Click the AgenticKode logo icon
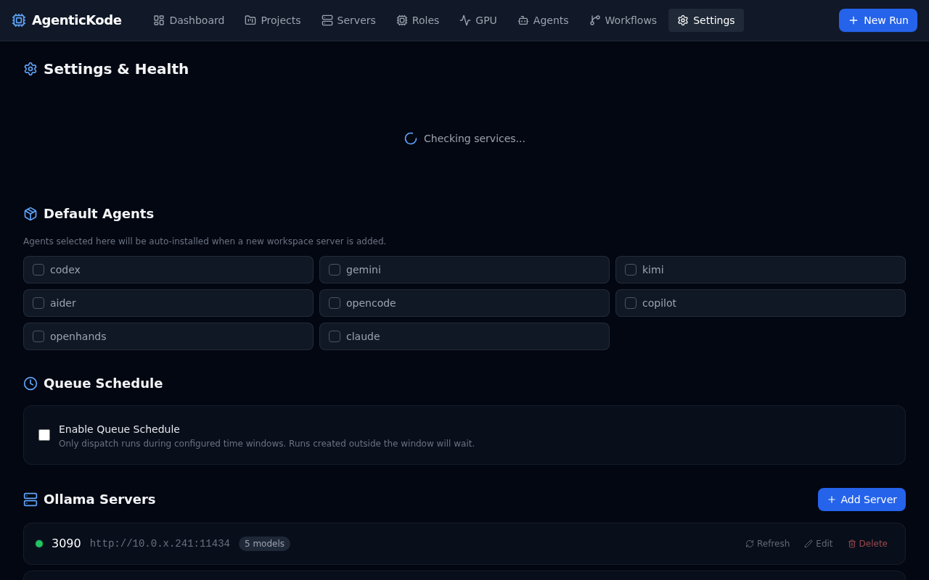The image size is (929, 580). click(x=18, y=20)
